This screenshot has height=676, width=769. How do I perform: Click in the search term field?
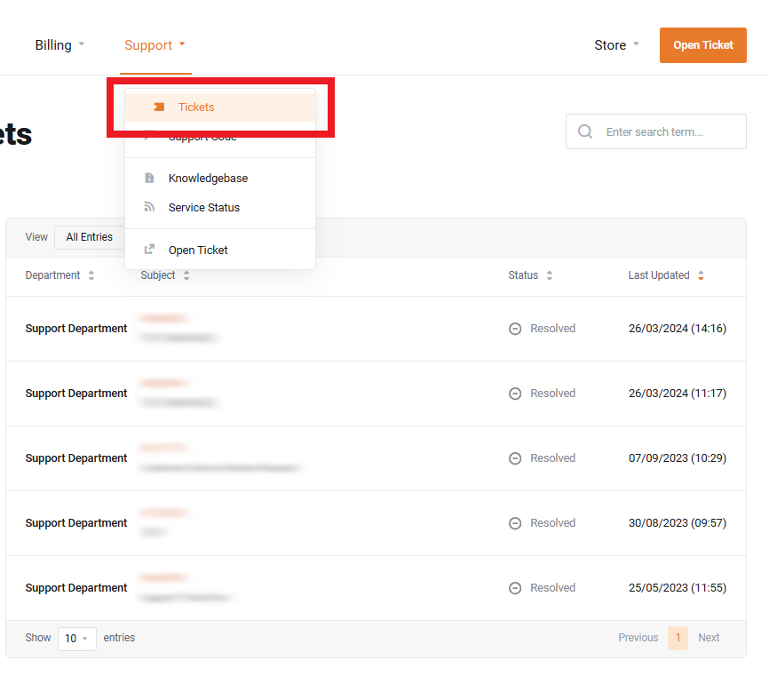(x=670, y=132)
